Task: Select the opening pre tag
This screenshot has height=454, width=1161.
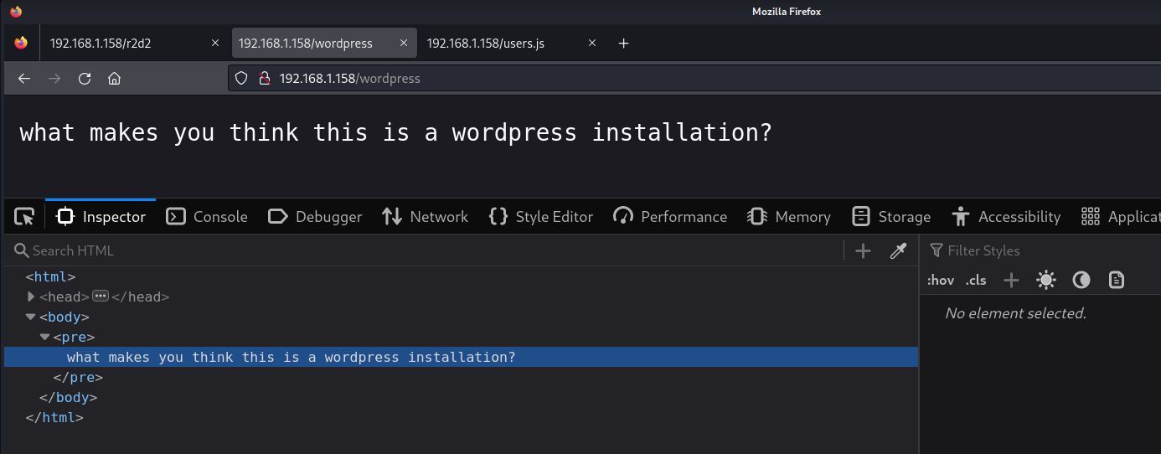Action: pyautogui.click(x=74, y=337)
